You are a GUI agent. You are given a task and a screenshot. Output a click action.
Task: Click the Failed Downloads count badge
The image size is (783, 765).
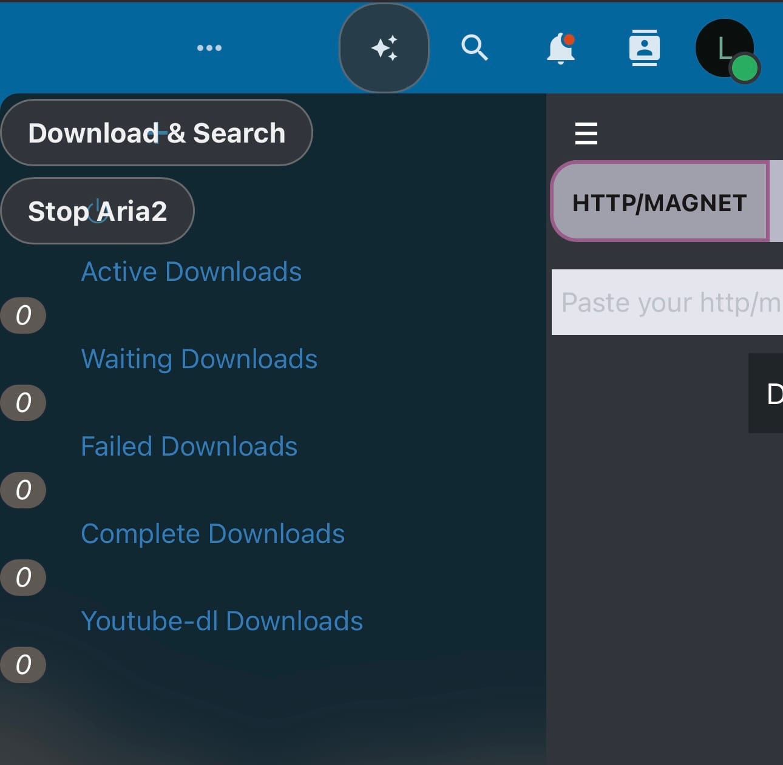[23, 490]
